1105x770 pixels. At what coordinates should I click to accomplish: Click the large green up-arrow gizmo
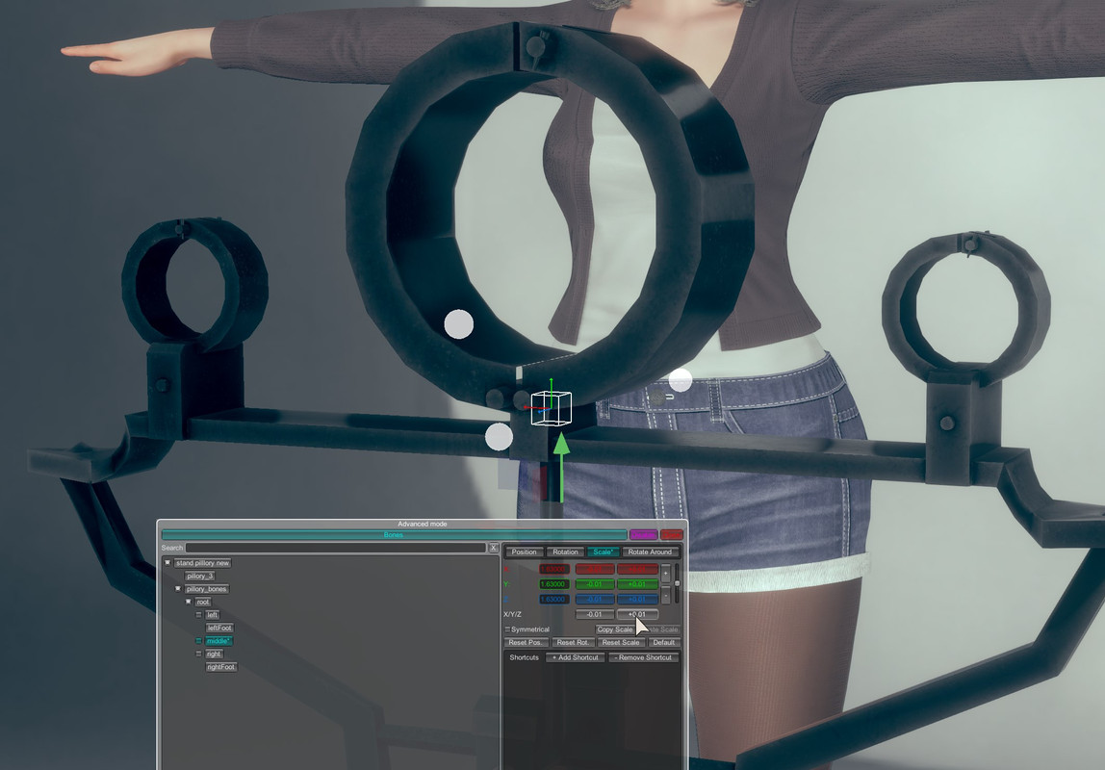click(561, 467)
